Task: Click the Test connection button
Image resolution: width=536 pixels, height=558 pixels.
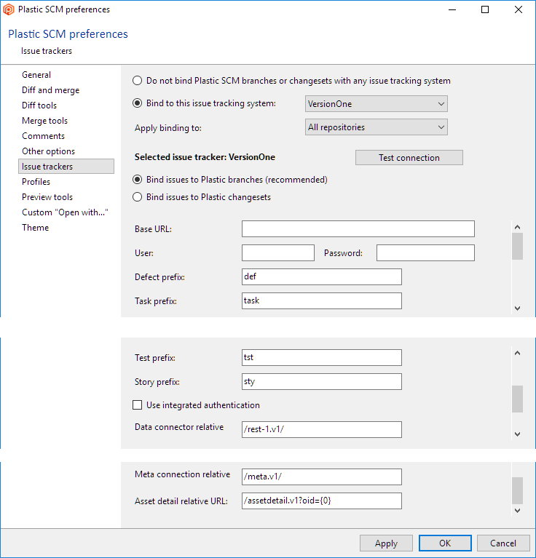Action: [x=409, y=158]
